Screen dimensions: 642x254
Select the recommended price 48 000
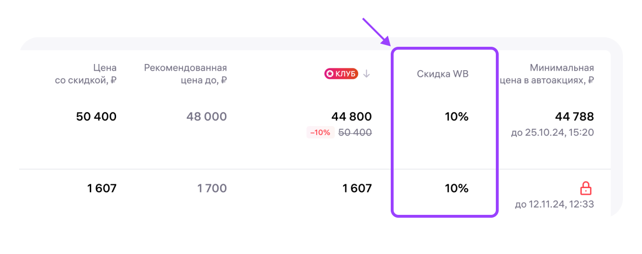click(x=201, y=116)
